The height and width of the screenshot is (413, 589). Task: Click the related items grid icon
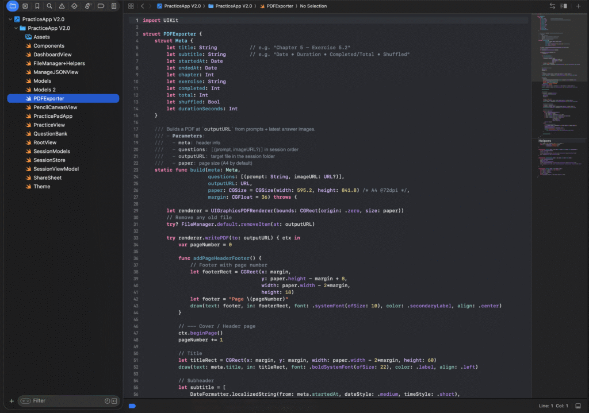click(x=131, y=6)
